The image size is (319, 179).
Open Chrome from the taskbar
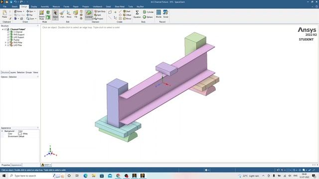[x=118, y=176]
